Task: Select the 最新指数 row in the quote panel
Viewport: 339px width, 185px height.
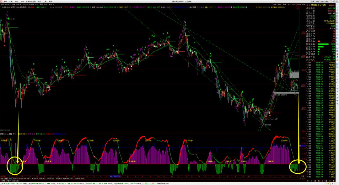Action: pyautogui.click(x=320, y=8)
